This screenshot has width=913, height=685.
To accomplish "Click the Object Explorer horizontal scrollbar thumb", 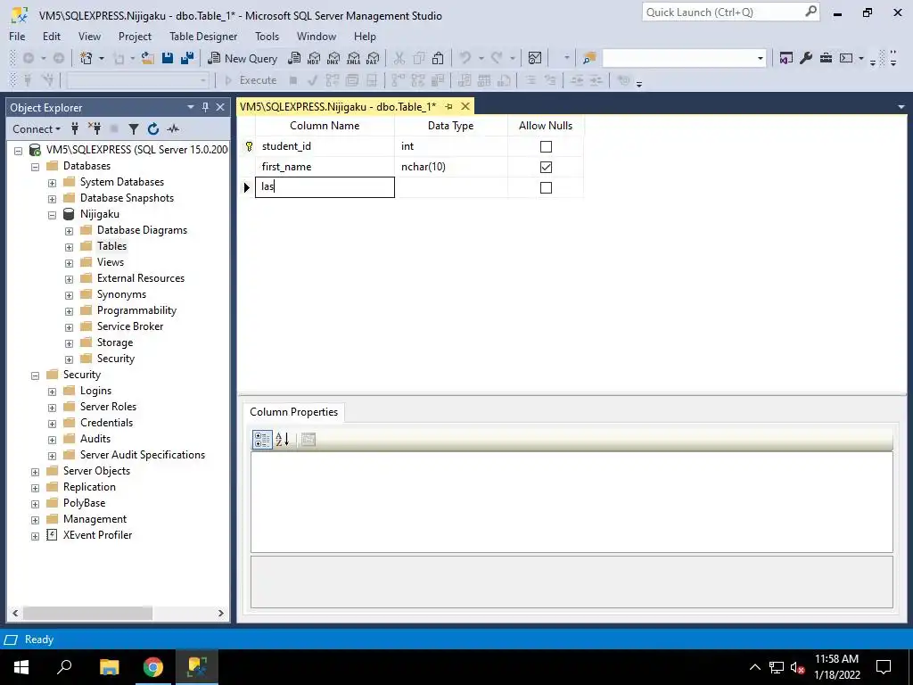I will coord(88,613).
